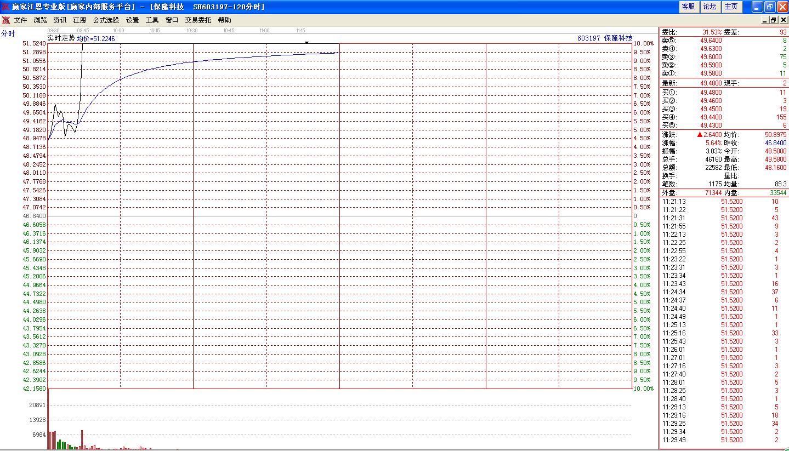Select the 买② row price 49.4600
This screenshot has width=789, height=451.
click(x=711, y=101)
